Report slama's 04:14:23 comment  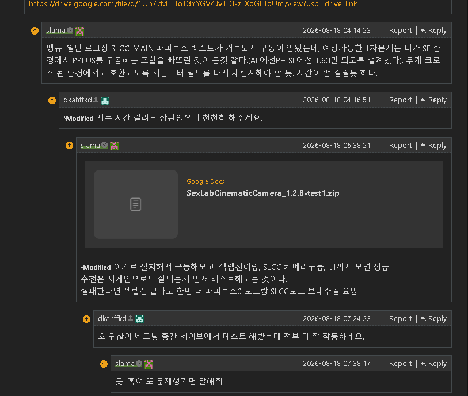(397, 31)
